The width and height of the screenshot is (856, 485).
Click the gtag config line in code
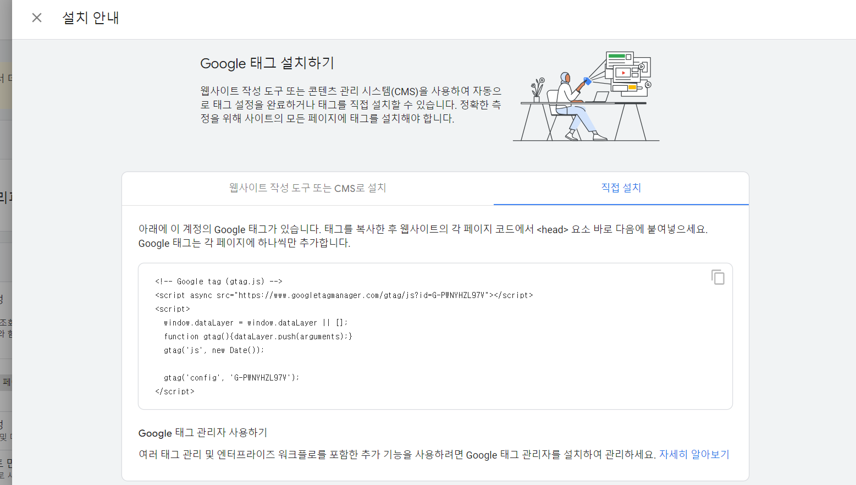pyautogui.click(x=231, y=378)
